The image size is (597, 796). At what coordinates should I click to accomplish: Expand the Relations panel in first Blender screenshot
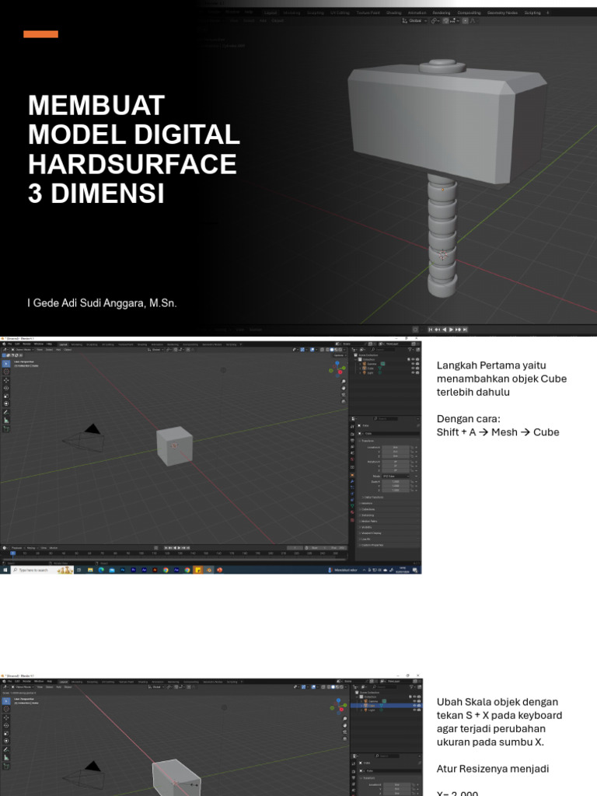click(389, 504)
